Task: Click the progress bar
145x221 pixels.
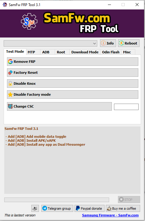Action: 57,200
